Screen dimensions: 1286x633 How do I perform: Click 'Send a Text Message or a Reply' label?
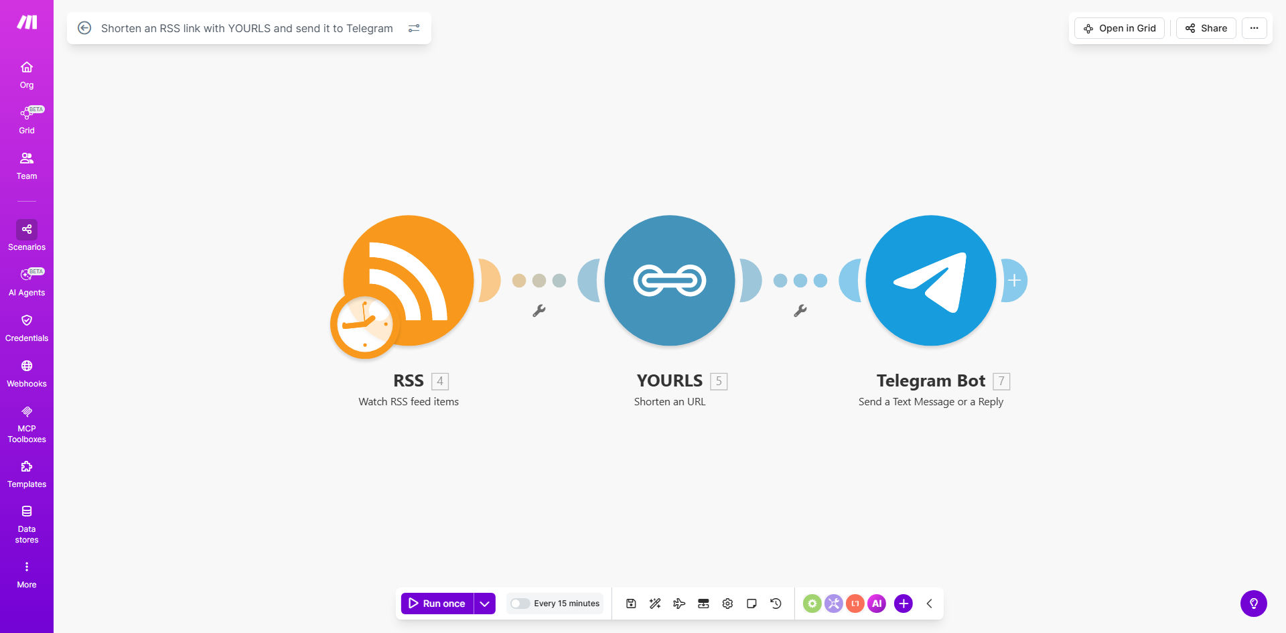[x=931, y=402]
